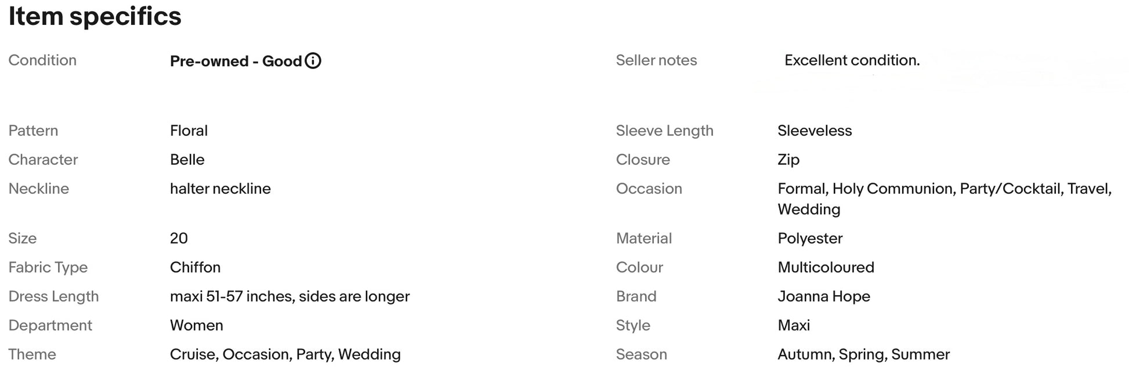This screenshot has height=377, width=1129.
Task: Click the Excellent condition seller note
Action: click(x=852, y=60)
